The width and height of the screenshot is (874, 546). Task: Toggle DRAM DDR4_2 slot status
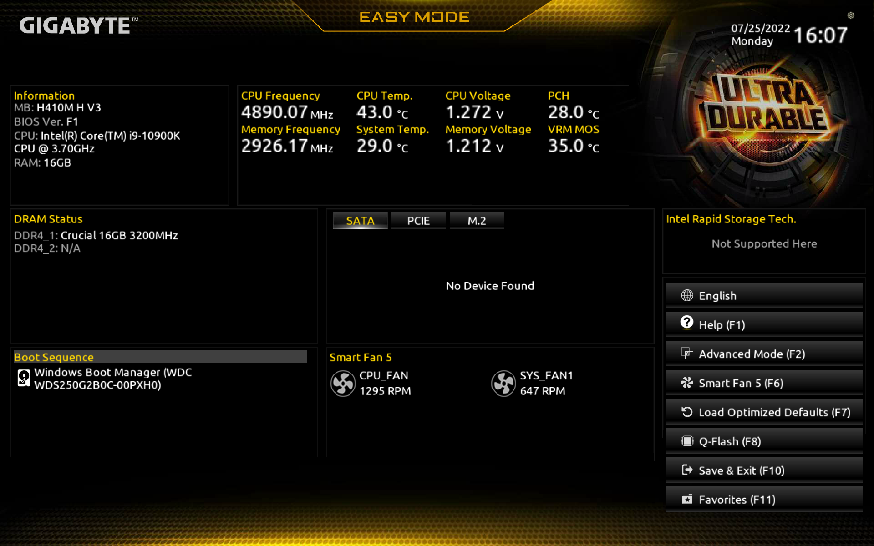47,248
